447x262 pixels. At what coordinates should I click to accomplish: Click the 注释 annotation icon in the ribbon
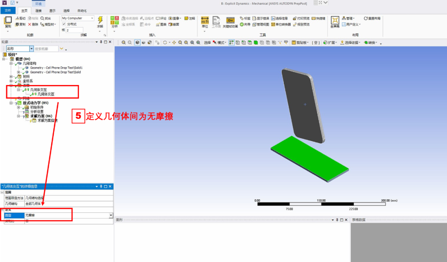pos(189,19)
